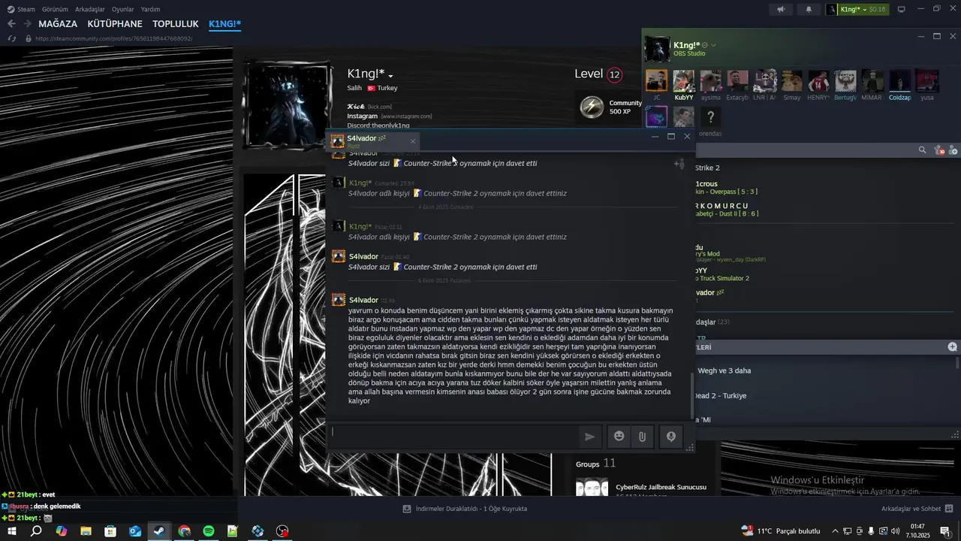The image size is (961, 541).
Task: Open status dropdown in friends list header
Action: coord(713,45)
